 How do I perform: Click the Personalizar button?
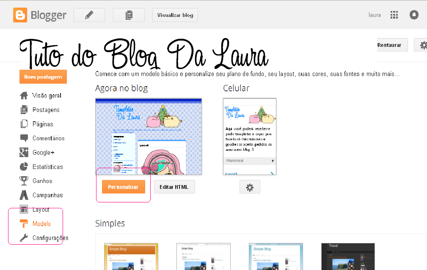click(124, 187)
